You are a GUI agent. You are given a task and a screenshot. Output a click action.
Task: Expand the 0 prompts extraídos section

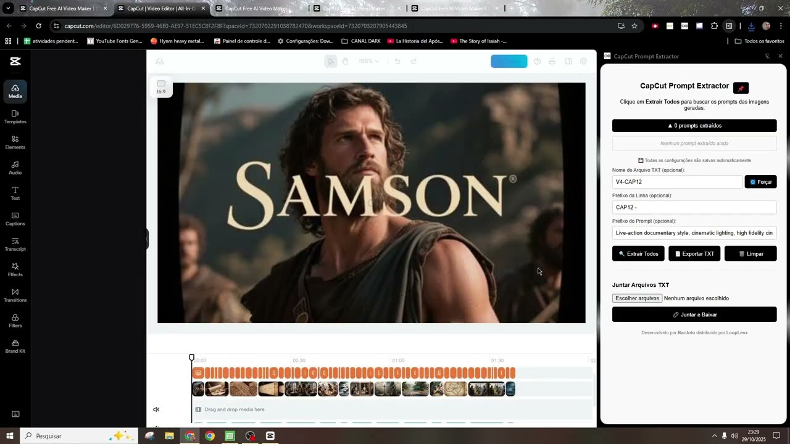click(694, 125)
